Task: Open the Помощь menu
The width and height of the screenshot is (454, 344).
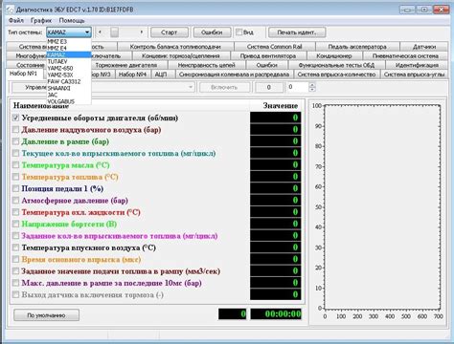Action: pyautogui.click(x=72, y=21)
